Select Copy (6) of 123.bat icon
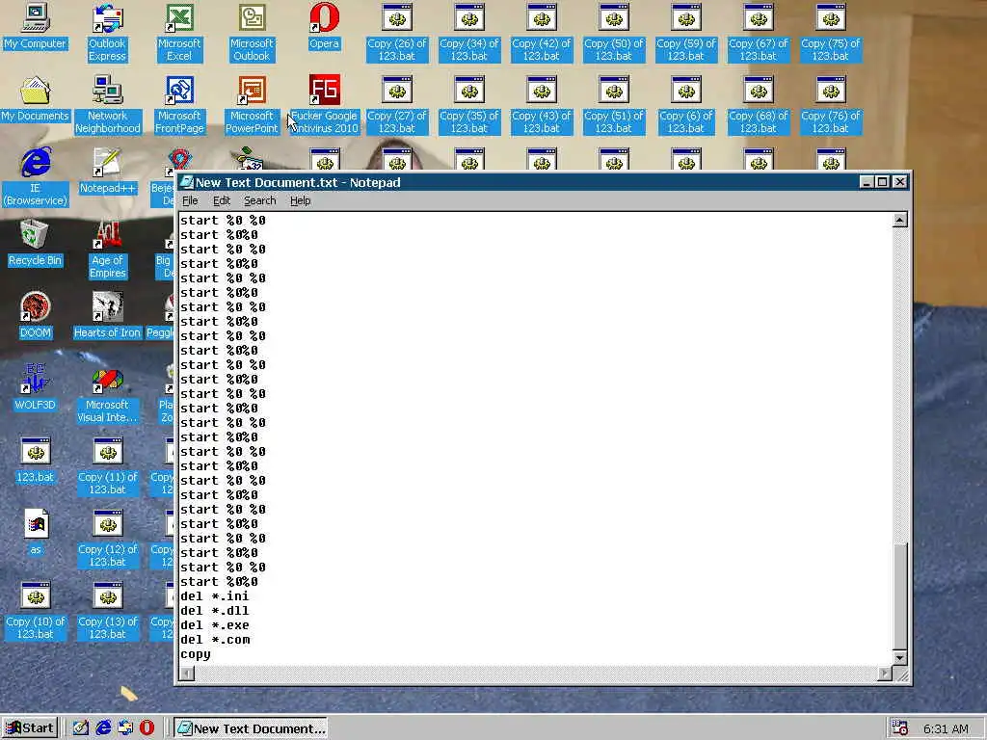This screenshot has height=740, width=987. click(x=685, y=104)
